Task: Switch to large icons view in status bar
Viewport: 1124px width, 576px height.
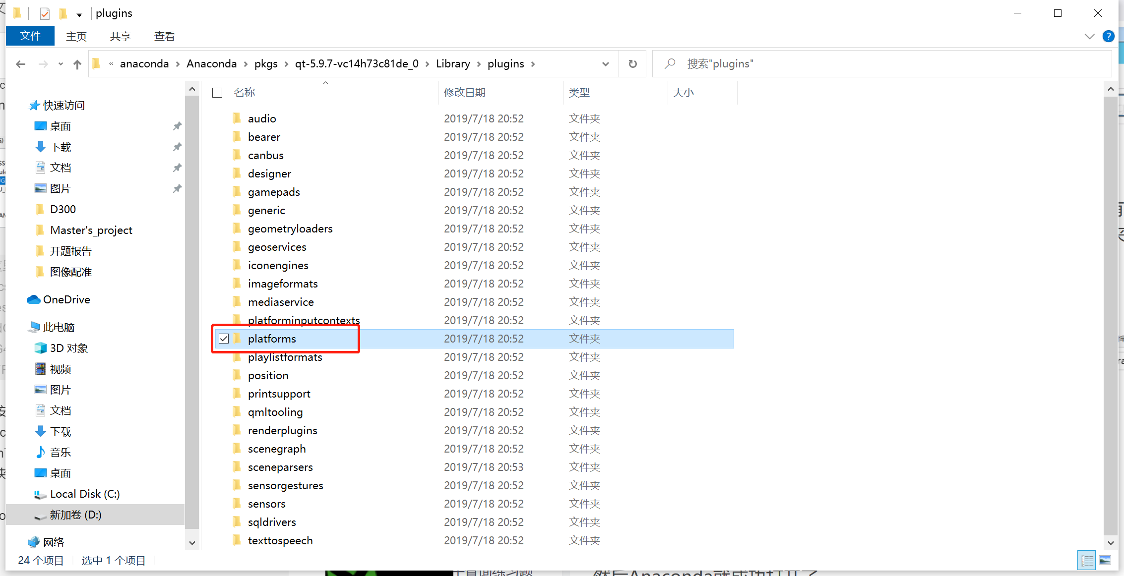Action: [x=1105, y=561]
